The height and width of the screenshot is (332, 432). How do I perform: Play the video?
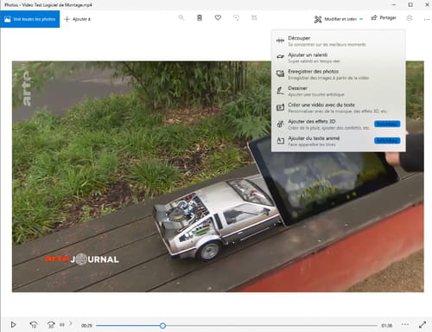13,325
